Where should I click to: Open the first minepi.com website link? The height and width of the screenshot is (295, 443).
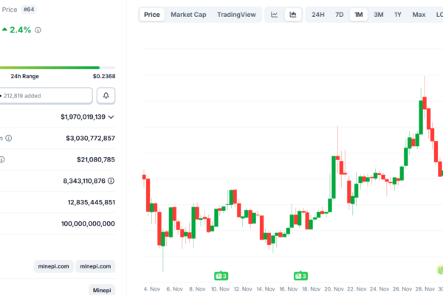(54, 266)
